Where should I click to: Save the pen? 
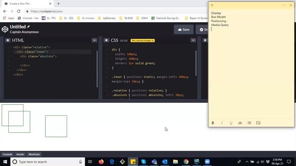point(184,30)
